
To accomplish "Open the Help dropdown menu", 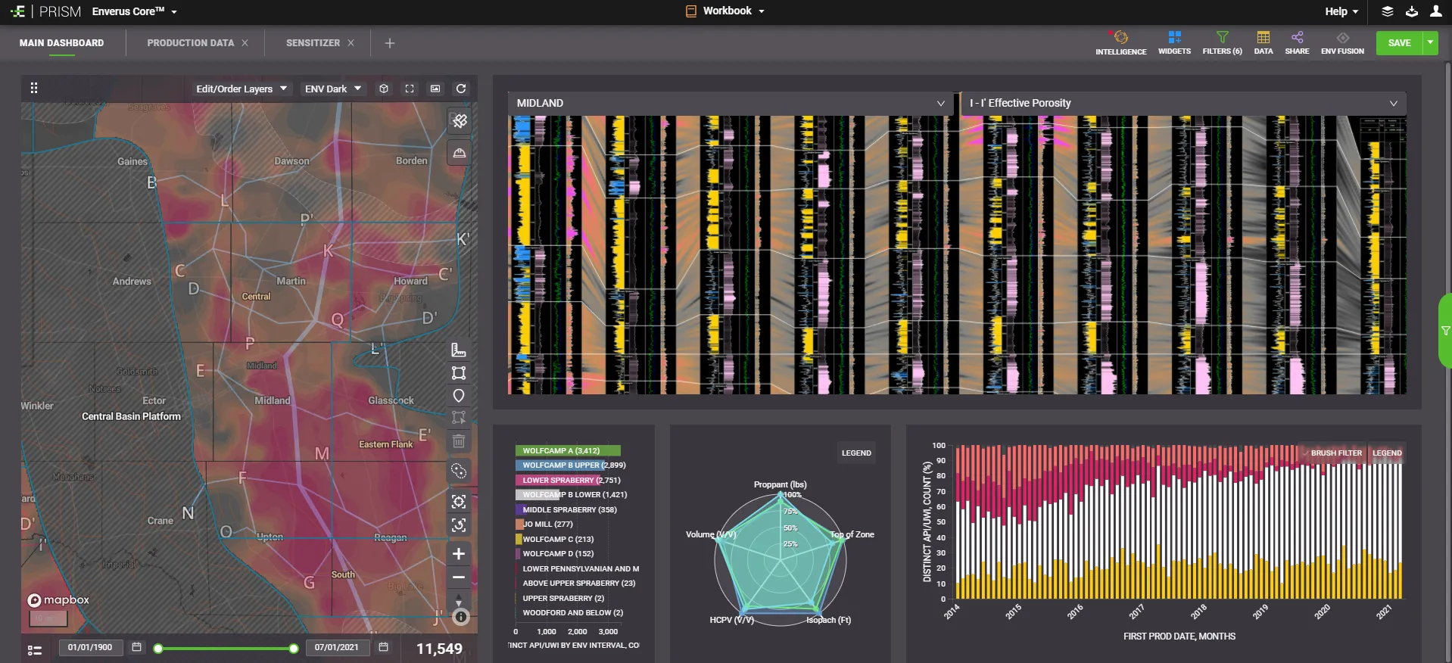I will [1341, 11].
